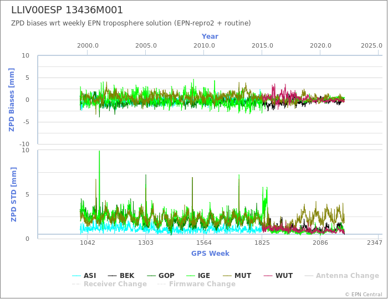Click the 2005.0 year tick label

coord(146,46)
